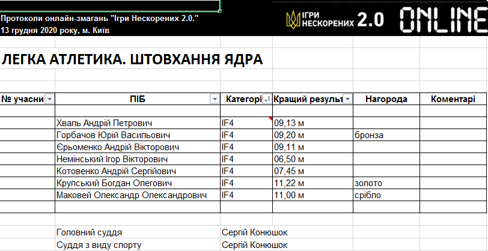Viewport: 488px width, 251px height.
Task: Open the filter dropdown for № учасни column
Action: tap(50, 99)
